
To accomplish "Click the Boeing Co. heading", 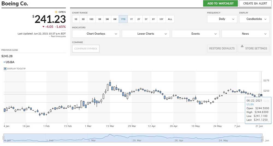I will click(15, 4).
